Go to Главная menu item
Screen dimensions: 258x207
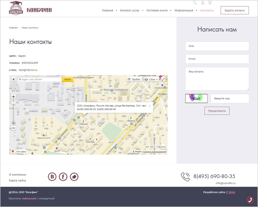coord(108,10)
